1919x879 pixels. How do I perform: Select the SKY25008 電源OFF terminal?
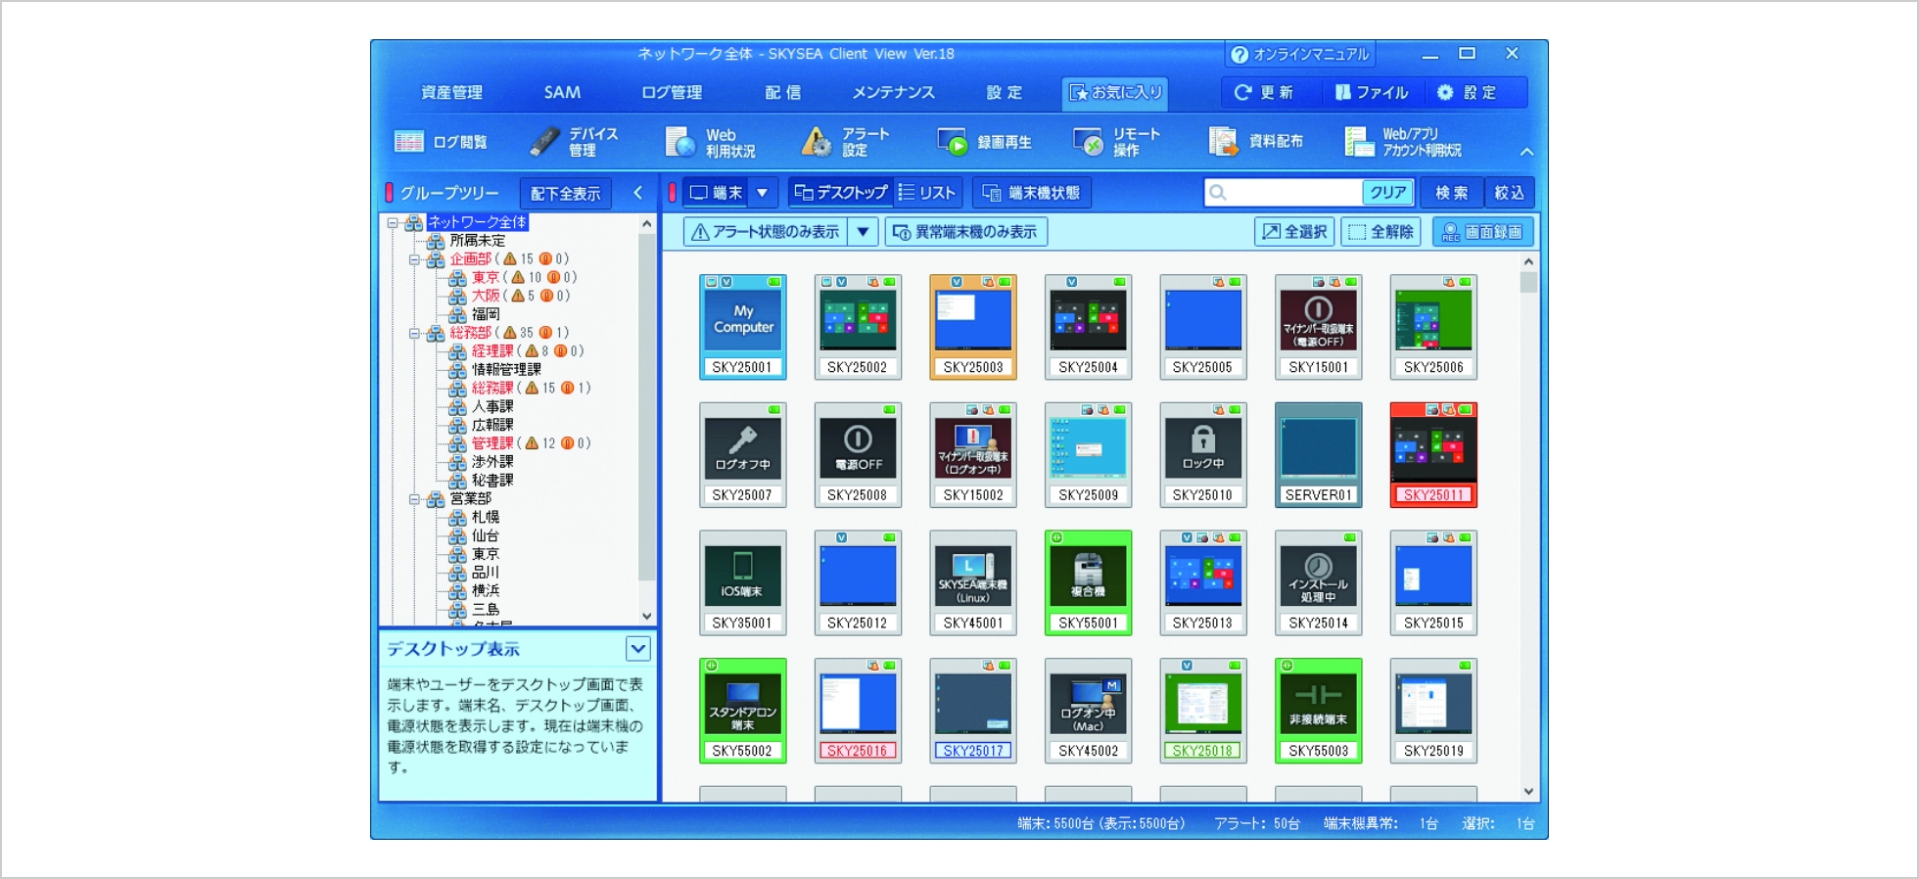point(858,455)
